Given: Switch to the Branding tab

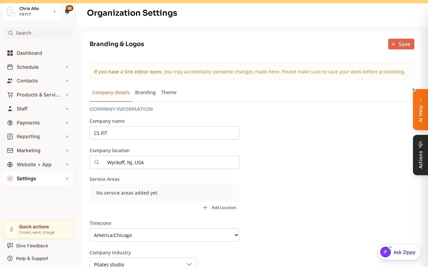Looking at the screenshot, I should tap(145, 92).
